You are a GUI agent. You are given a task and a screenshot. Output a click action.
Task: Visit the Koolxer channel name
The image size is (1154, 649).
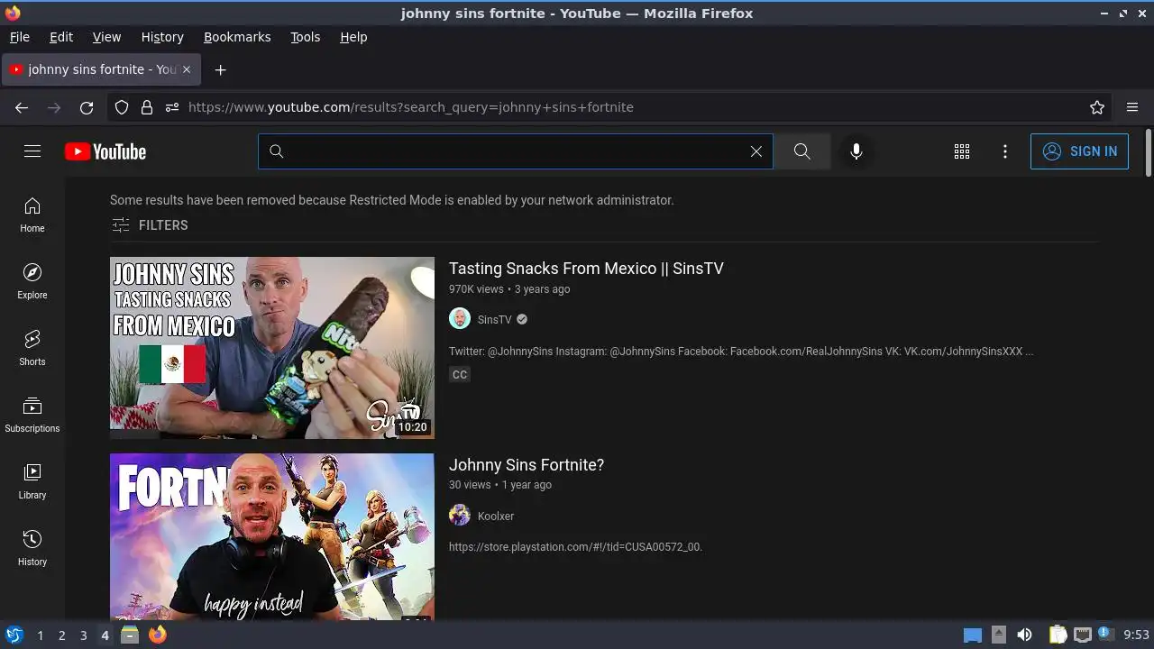click(x=496, y=516)
